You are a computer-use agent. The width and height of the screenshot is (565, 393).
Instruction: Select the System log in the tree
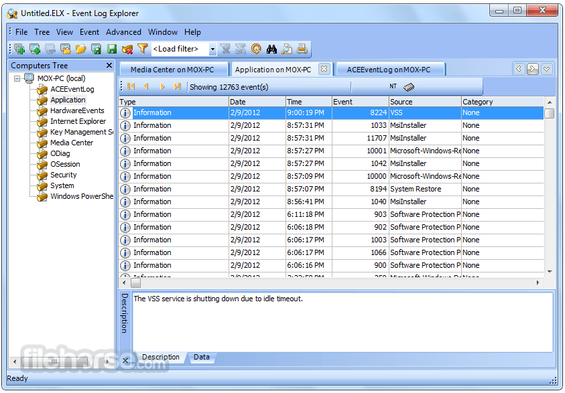tap(62, 185)
